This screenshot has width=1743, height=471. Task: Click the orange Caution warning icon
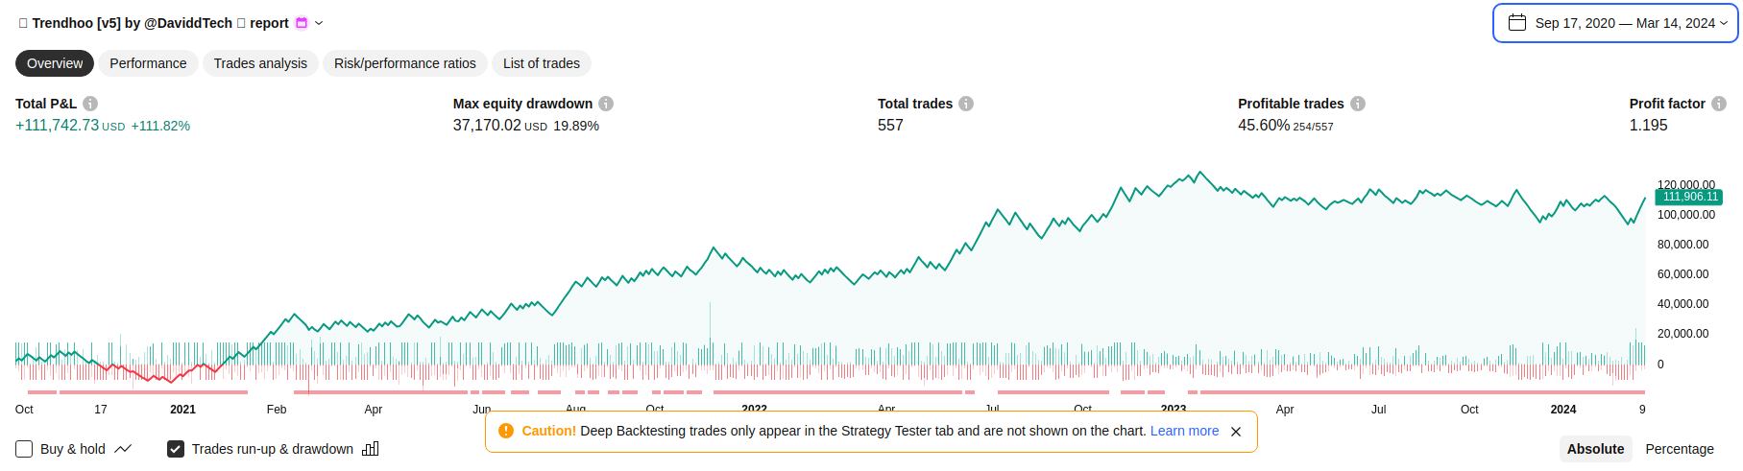tap(506, 431)
